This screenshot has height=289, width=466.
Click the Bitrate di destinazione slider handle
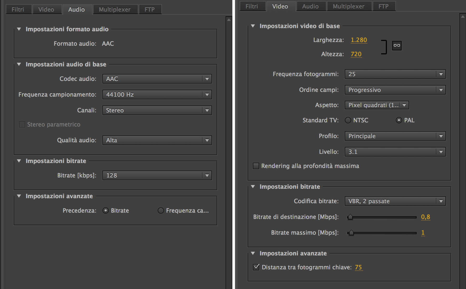click(x=350, y=217)
